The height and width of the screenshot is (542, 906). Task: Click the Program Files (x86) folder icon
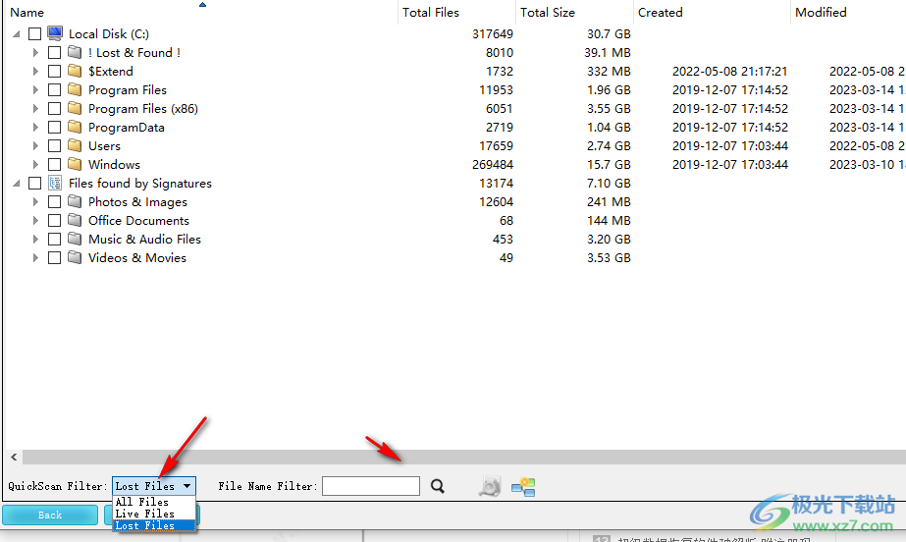point(75,109)
